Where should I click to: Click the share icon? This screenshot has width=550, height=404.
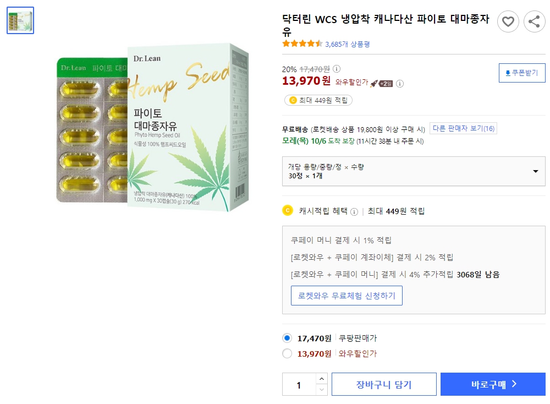tap(534, 21)
